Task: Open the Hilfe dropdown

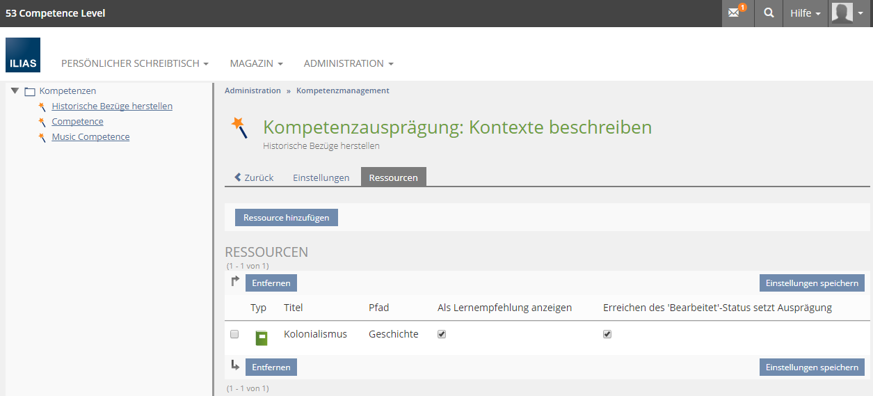Action: click(x=805, y=13)
